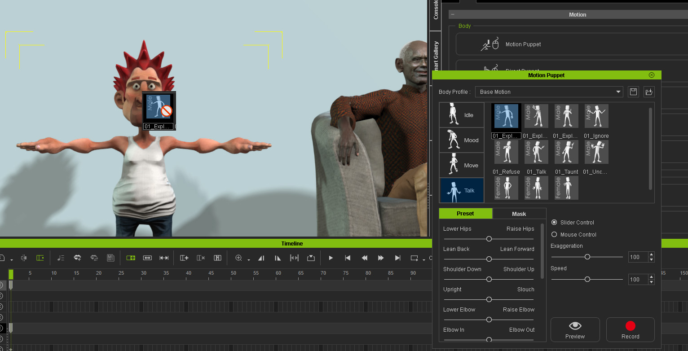Screen dimensions: 688x351
Task: Open the lips options editor icon
Action: [x=94, y=258]
